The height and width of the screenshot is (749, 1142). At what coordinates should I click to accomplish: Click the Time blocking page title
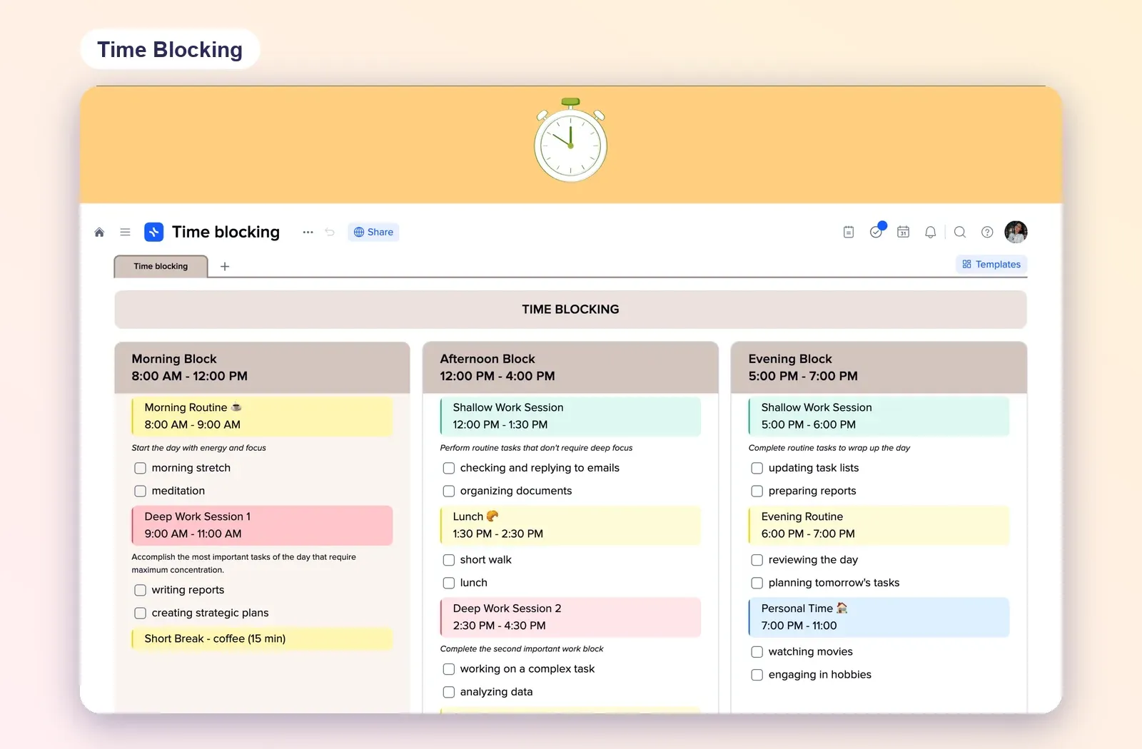click(226, 232)
